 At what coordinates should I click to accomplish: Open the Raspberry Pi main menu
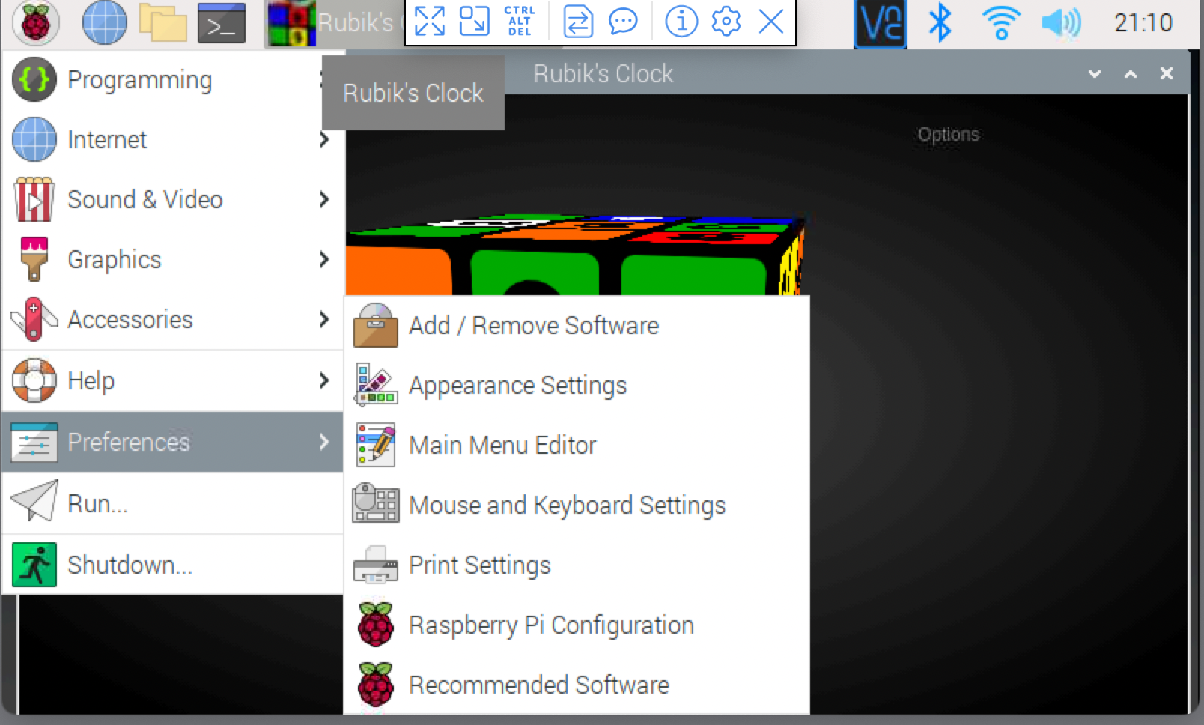[x=35, y=22]
